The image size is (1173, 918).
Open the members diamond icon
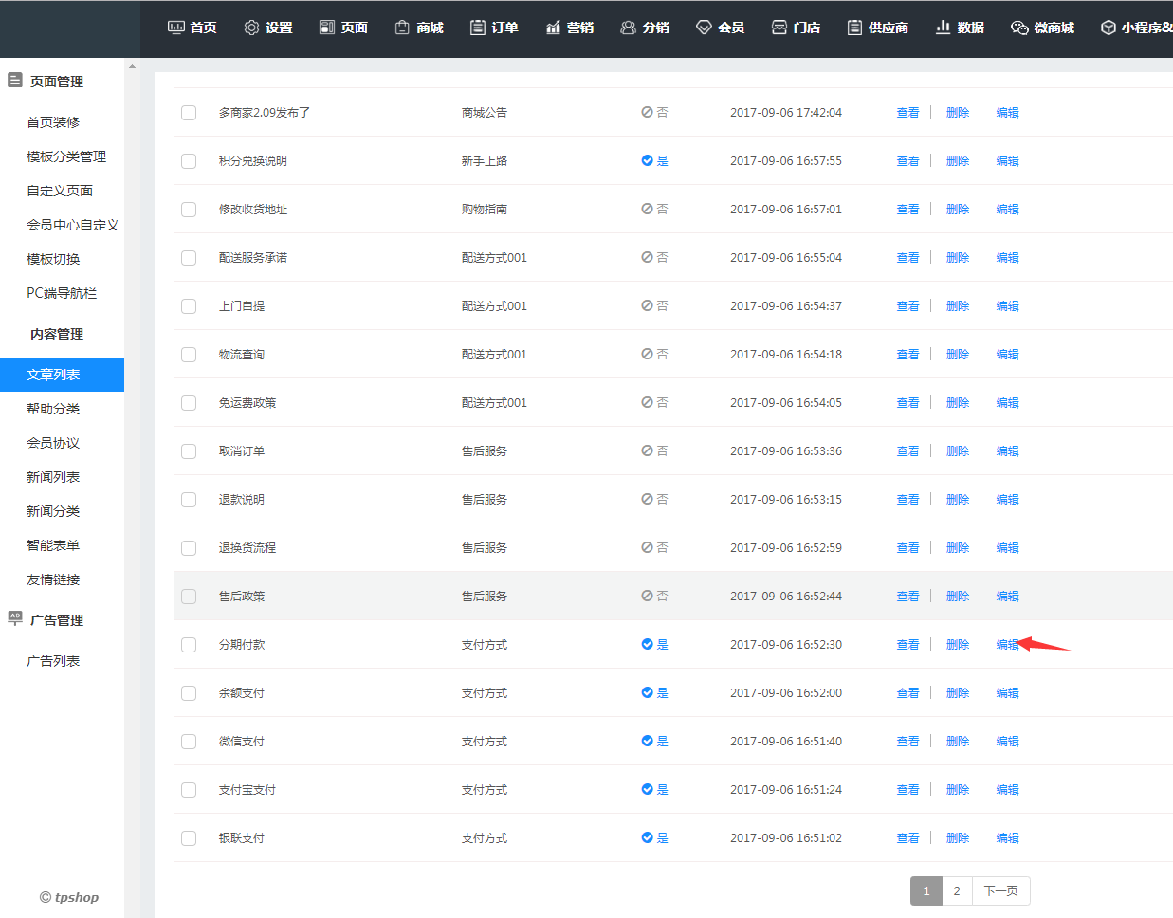click(704, 28)
